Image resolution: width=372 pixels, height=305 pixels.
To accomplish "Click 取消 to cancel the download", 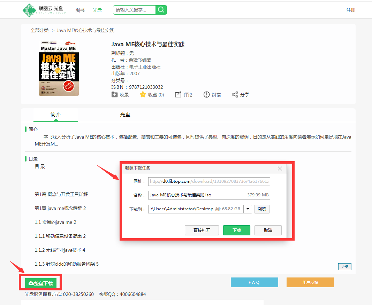I will 268,230.
